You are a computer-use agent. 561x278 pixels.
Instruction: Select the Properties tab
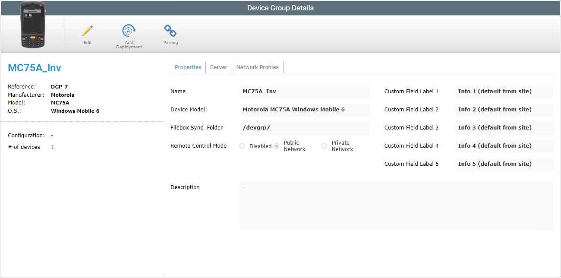[188, 67]
